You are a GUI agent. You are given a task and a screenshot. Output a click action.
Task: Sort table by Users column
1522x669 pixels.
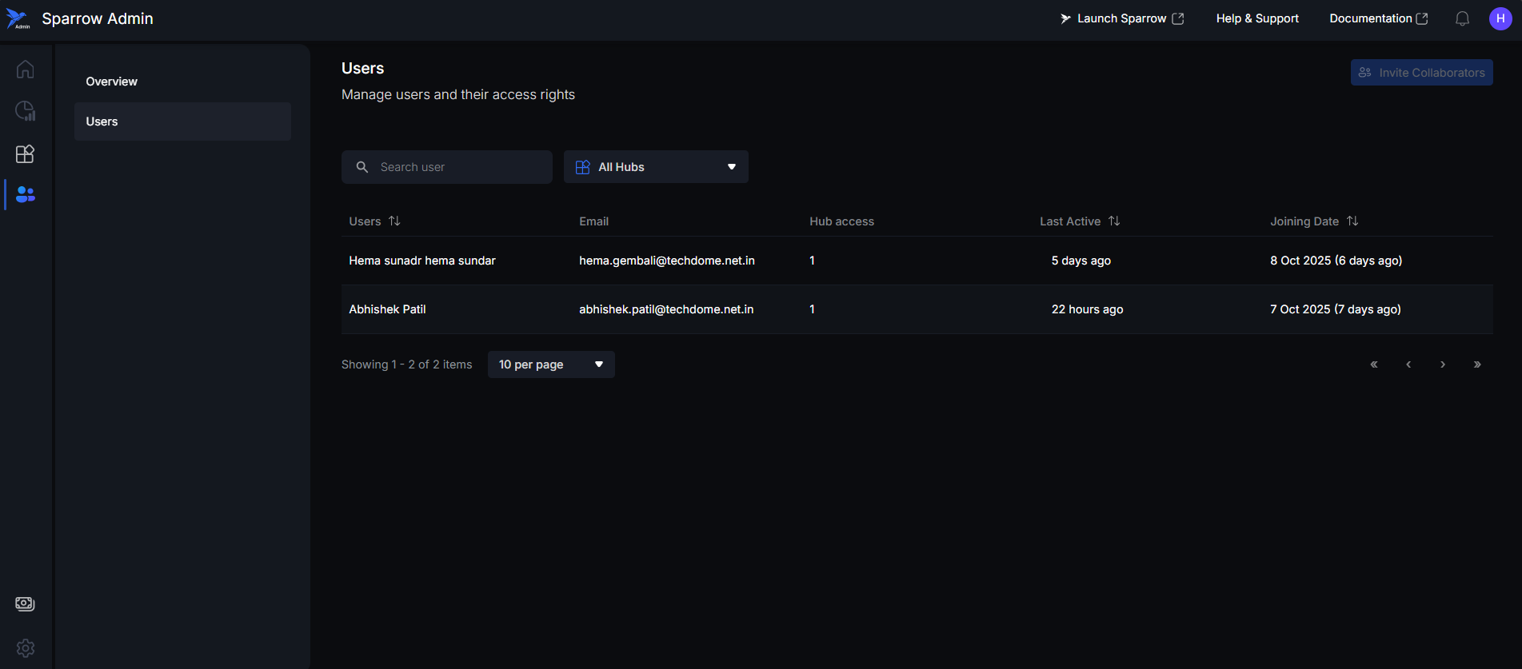pos(394,221)
